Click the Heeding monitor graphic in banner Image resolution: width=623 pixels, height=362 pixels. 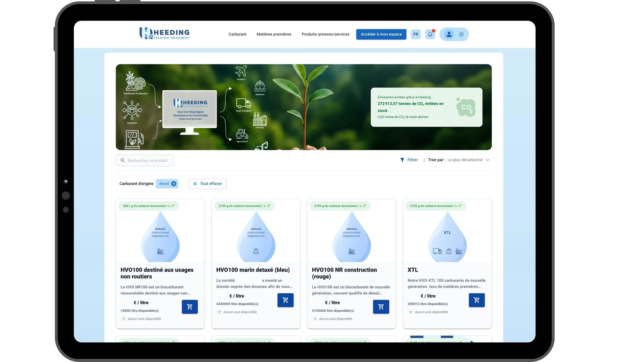[189, 112]
